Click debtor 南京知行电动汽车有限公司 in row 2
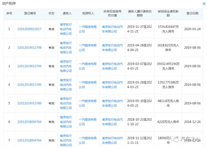The image size is (207, 148). [x=66, y=48]
